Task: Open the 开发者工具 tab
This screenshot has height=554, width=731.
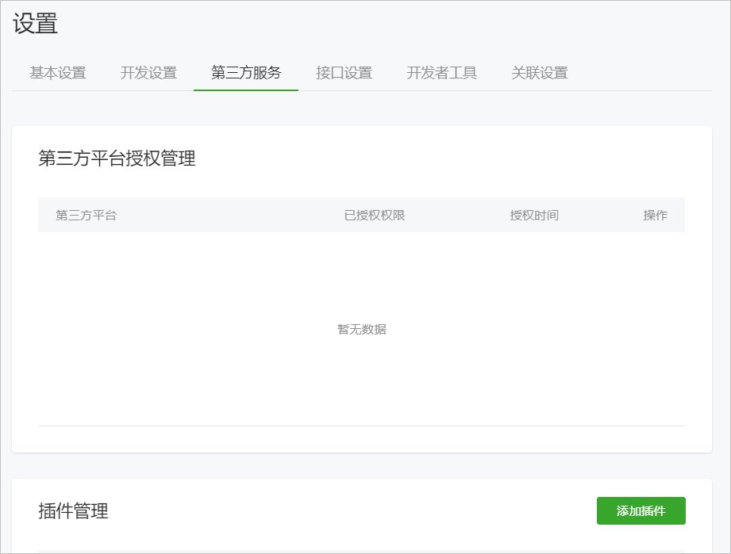Action: point(442,73)
